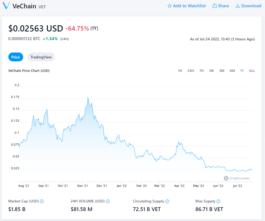Viewport: 265px width, 221px height.
Task: Select the 24H time range
Action: (190, 71)
